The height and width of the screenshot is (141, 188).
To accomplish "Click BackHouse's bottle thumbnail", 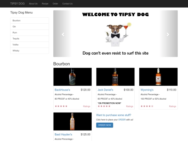I will pos(72,77).
